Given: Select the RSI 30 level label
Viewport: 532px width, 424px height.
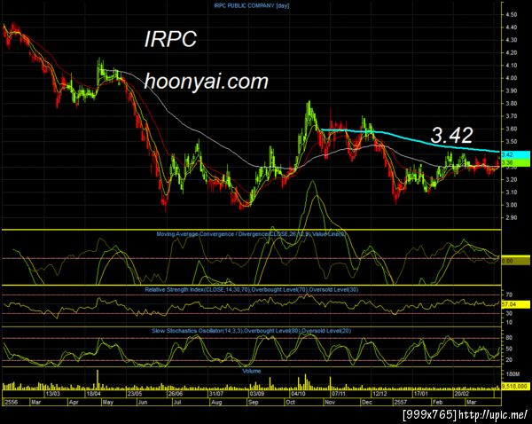Looking at the screenshot, I should (509, 314).
